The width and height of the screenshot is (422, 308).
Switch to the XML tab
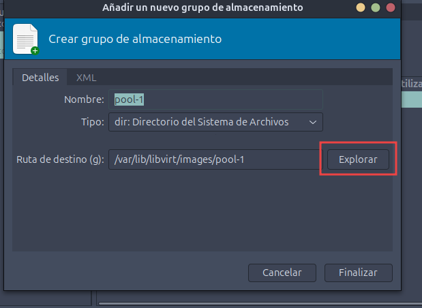coord(86,78)
